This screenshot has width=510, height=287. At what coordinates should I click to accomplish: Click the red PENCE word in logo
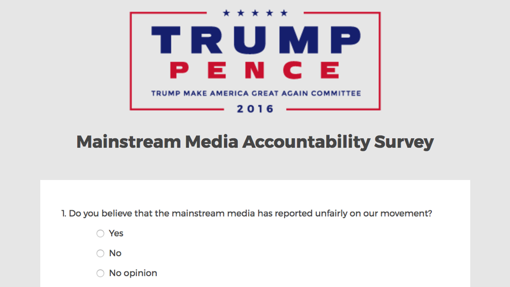point(255,70)
